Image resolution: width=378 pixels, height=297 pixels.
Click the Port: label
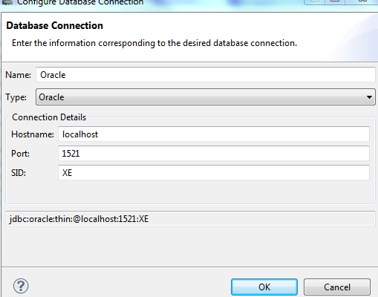pyautogui.click(x=20, y=154)
